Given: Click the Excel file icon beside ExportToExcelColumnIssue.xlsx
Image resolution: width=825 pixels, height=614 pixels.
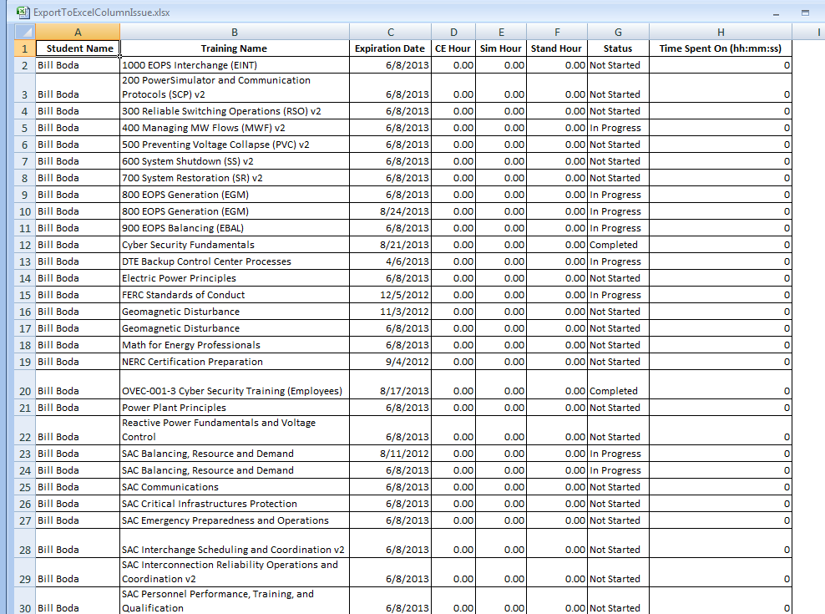Looking at the screenshot, I should click(23, 12).
